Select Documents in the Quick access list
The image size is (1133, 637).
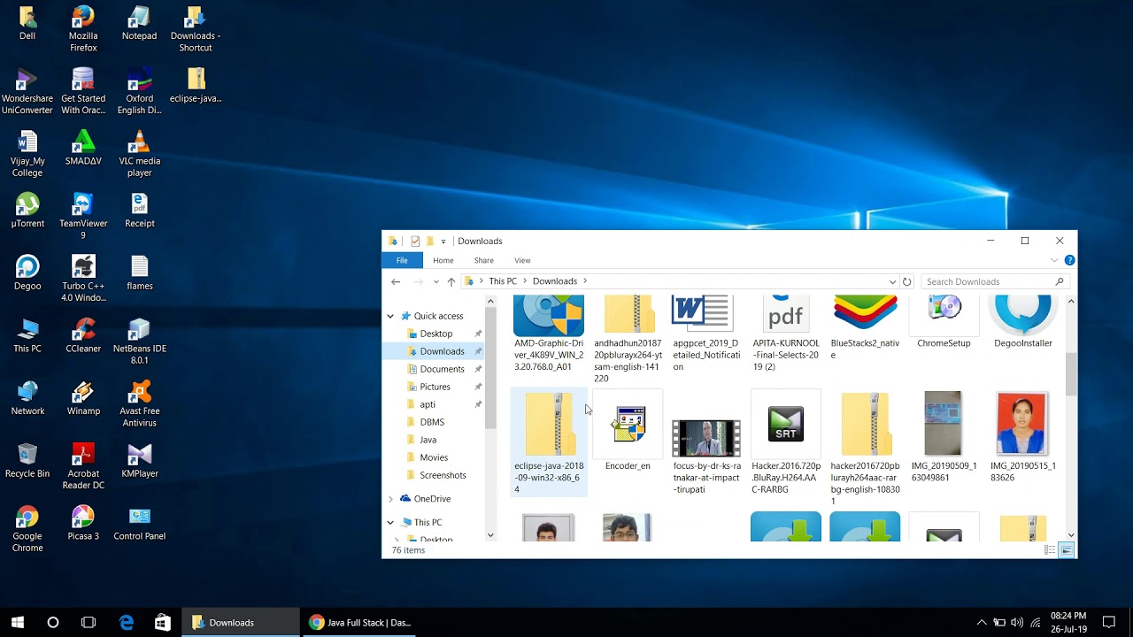[x=442, y=369]
